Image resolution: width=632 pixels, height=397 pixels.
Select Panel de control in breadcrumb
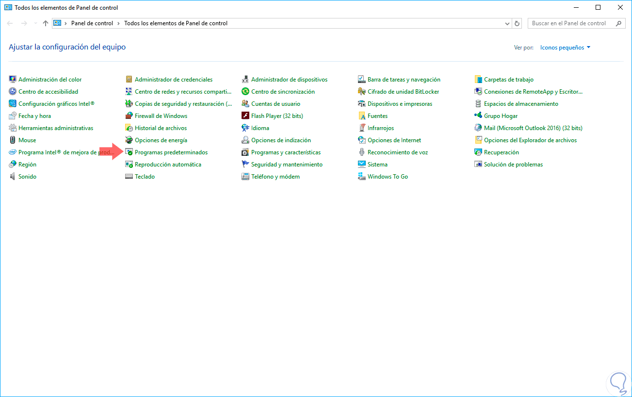pyautogui.click(x=92, y=23)
